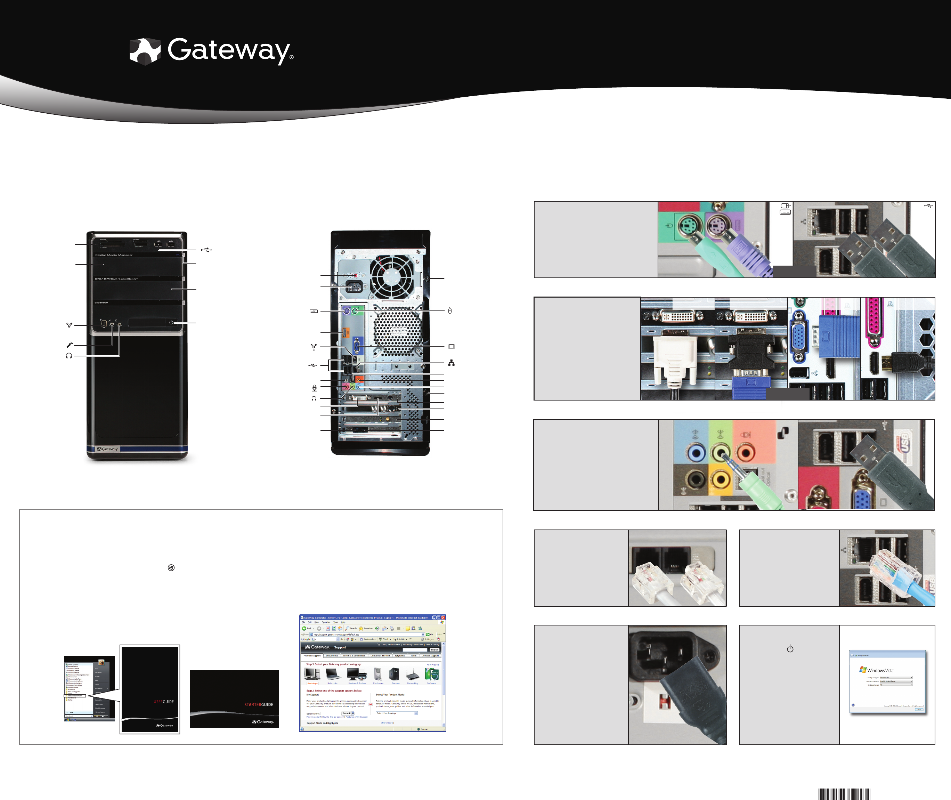951x800 pixels.
Task: Expand the browser address bar dropdown
Action: click(423, 635)
